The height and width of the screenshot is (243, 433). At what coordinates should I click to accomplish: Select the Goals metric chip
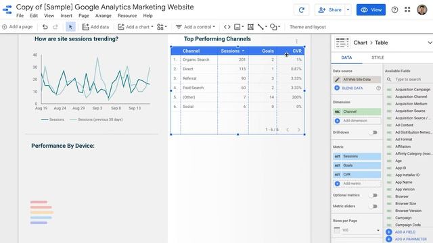click(357, 165)
